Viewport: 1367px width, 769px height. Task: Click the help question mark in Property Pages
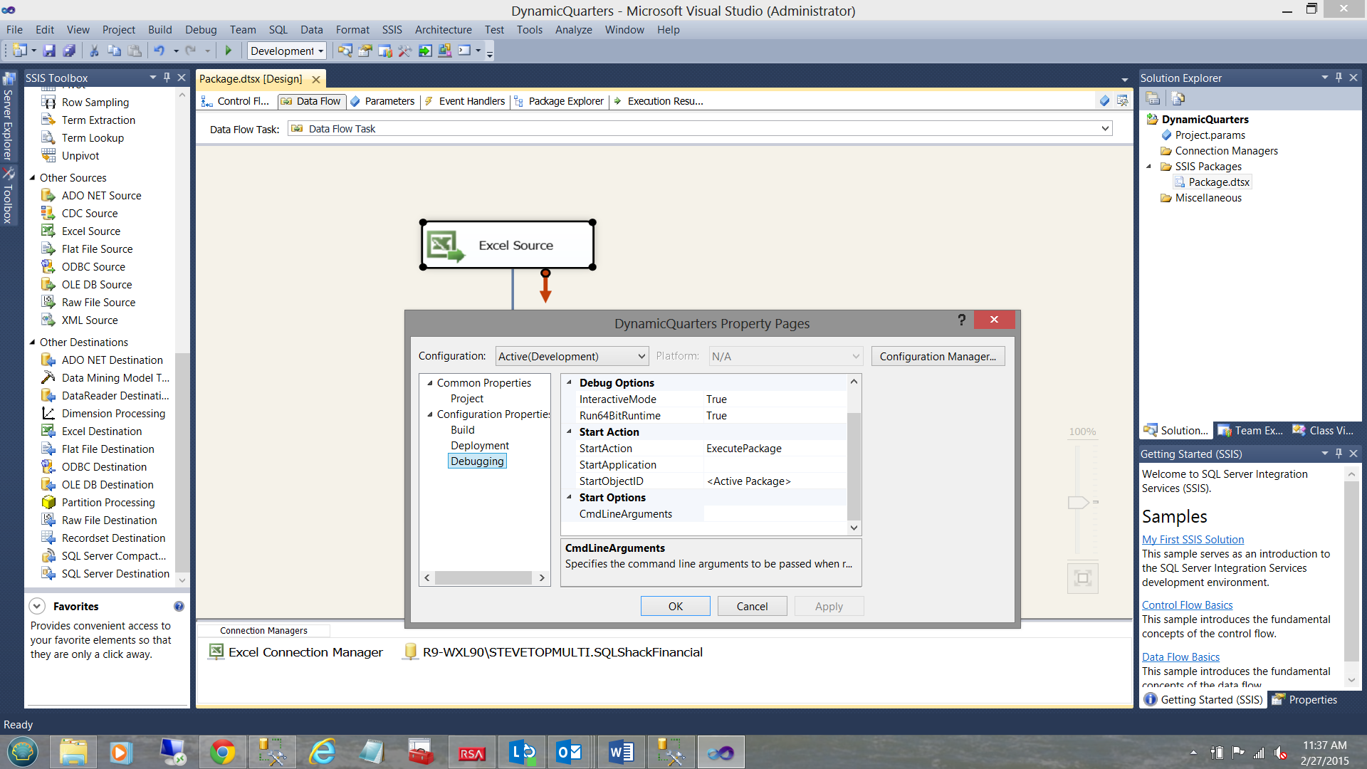click(x=961, y=320)
